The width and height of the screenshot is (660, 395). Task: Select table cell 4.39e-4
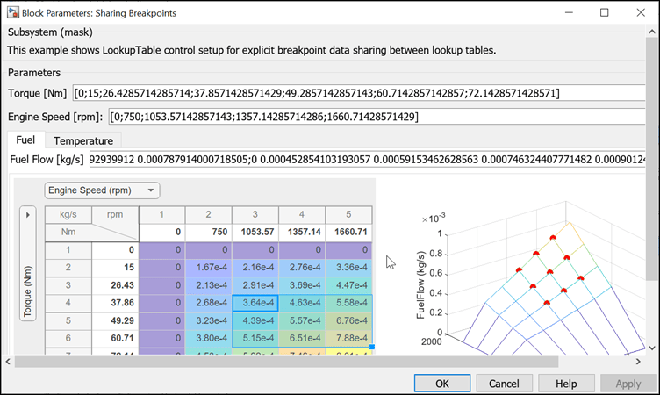pos(255,320)
